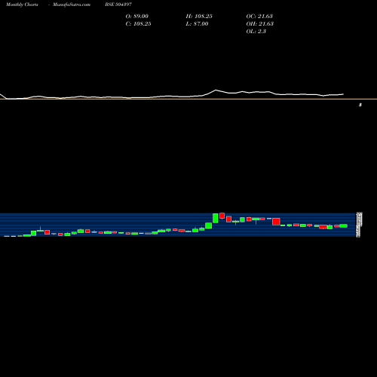Click the MunafaSutra.com label

(72, 5)
